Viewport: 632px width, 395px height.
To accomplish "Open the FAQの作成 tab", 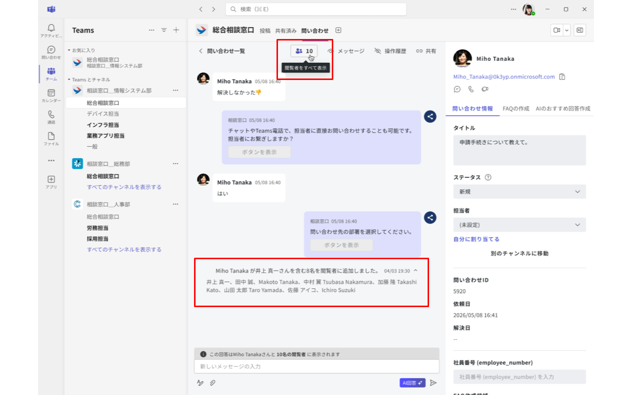I will coord(516,109).
